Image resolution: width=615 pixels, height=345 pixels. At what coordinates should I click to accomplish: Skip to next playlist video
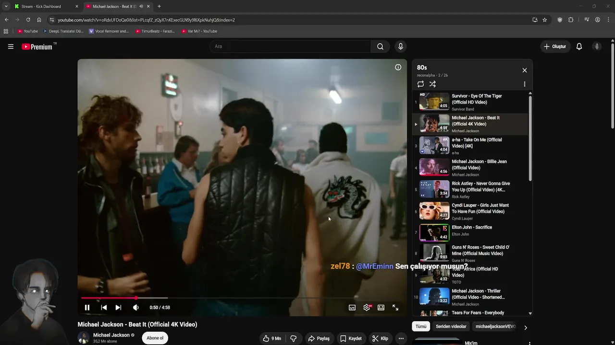click(118, 308)
